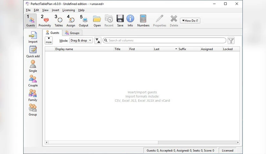Select the Guests tab

52,32
